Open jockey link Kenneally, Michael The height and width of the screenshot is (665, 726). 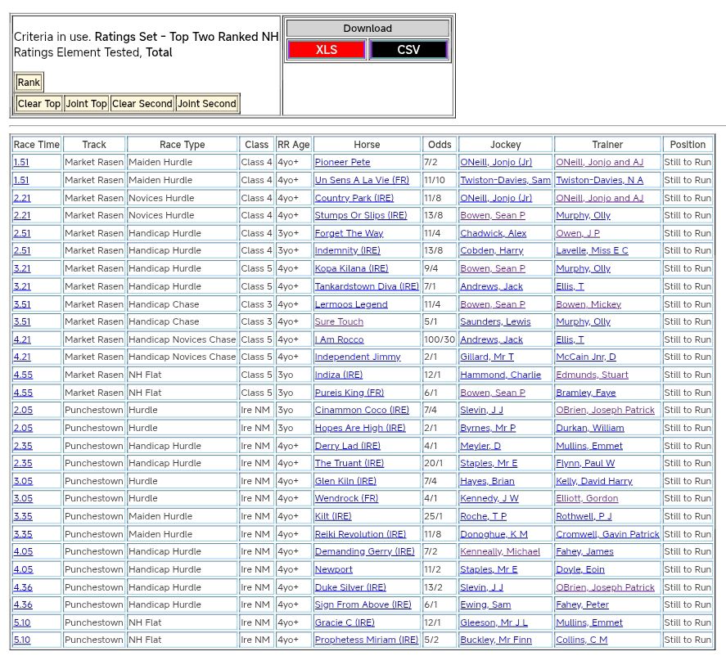500,552
